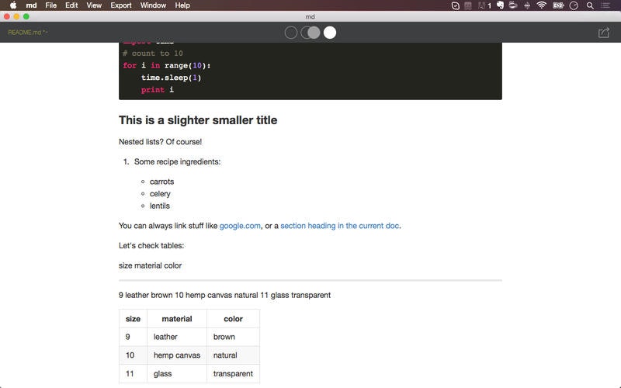Click the 'color' table header
This screenshot has height=388, width=621.
pos(234,319)
